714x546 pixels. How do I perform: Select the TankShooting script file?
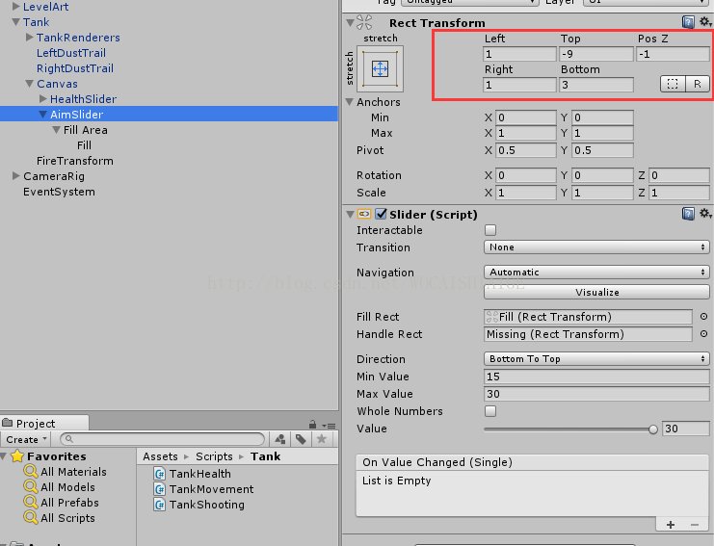pos(199,505)
